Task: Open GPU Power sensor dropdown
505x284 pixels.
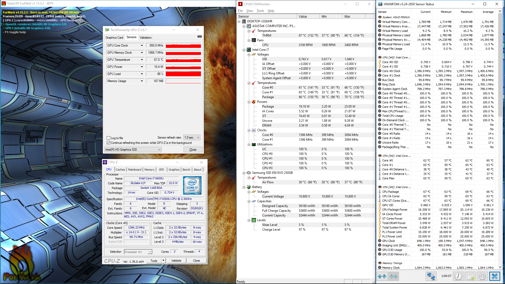Action: click(142, 67)
